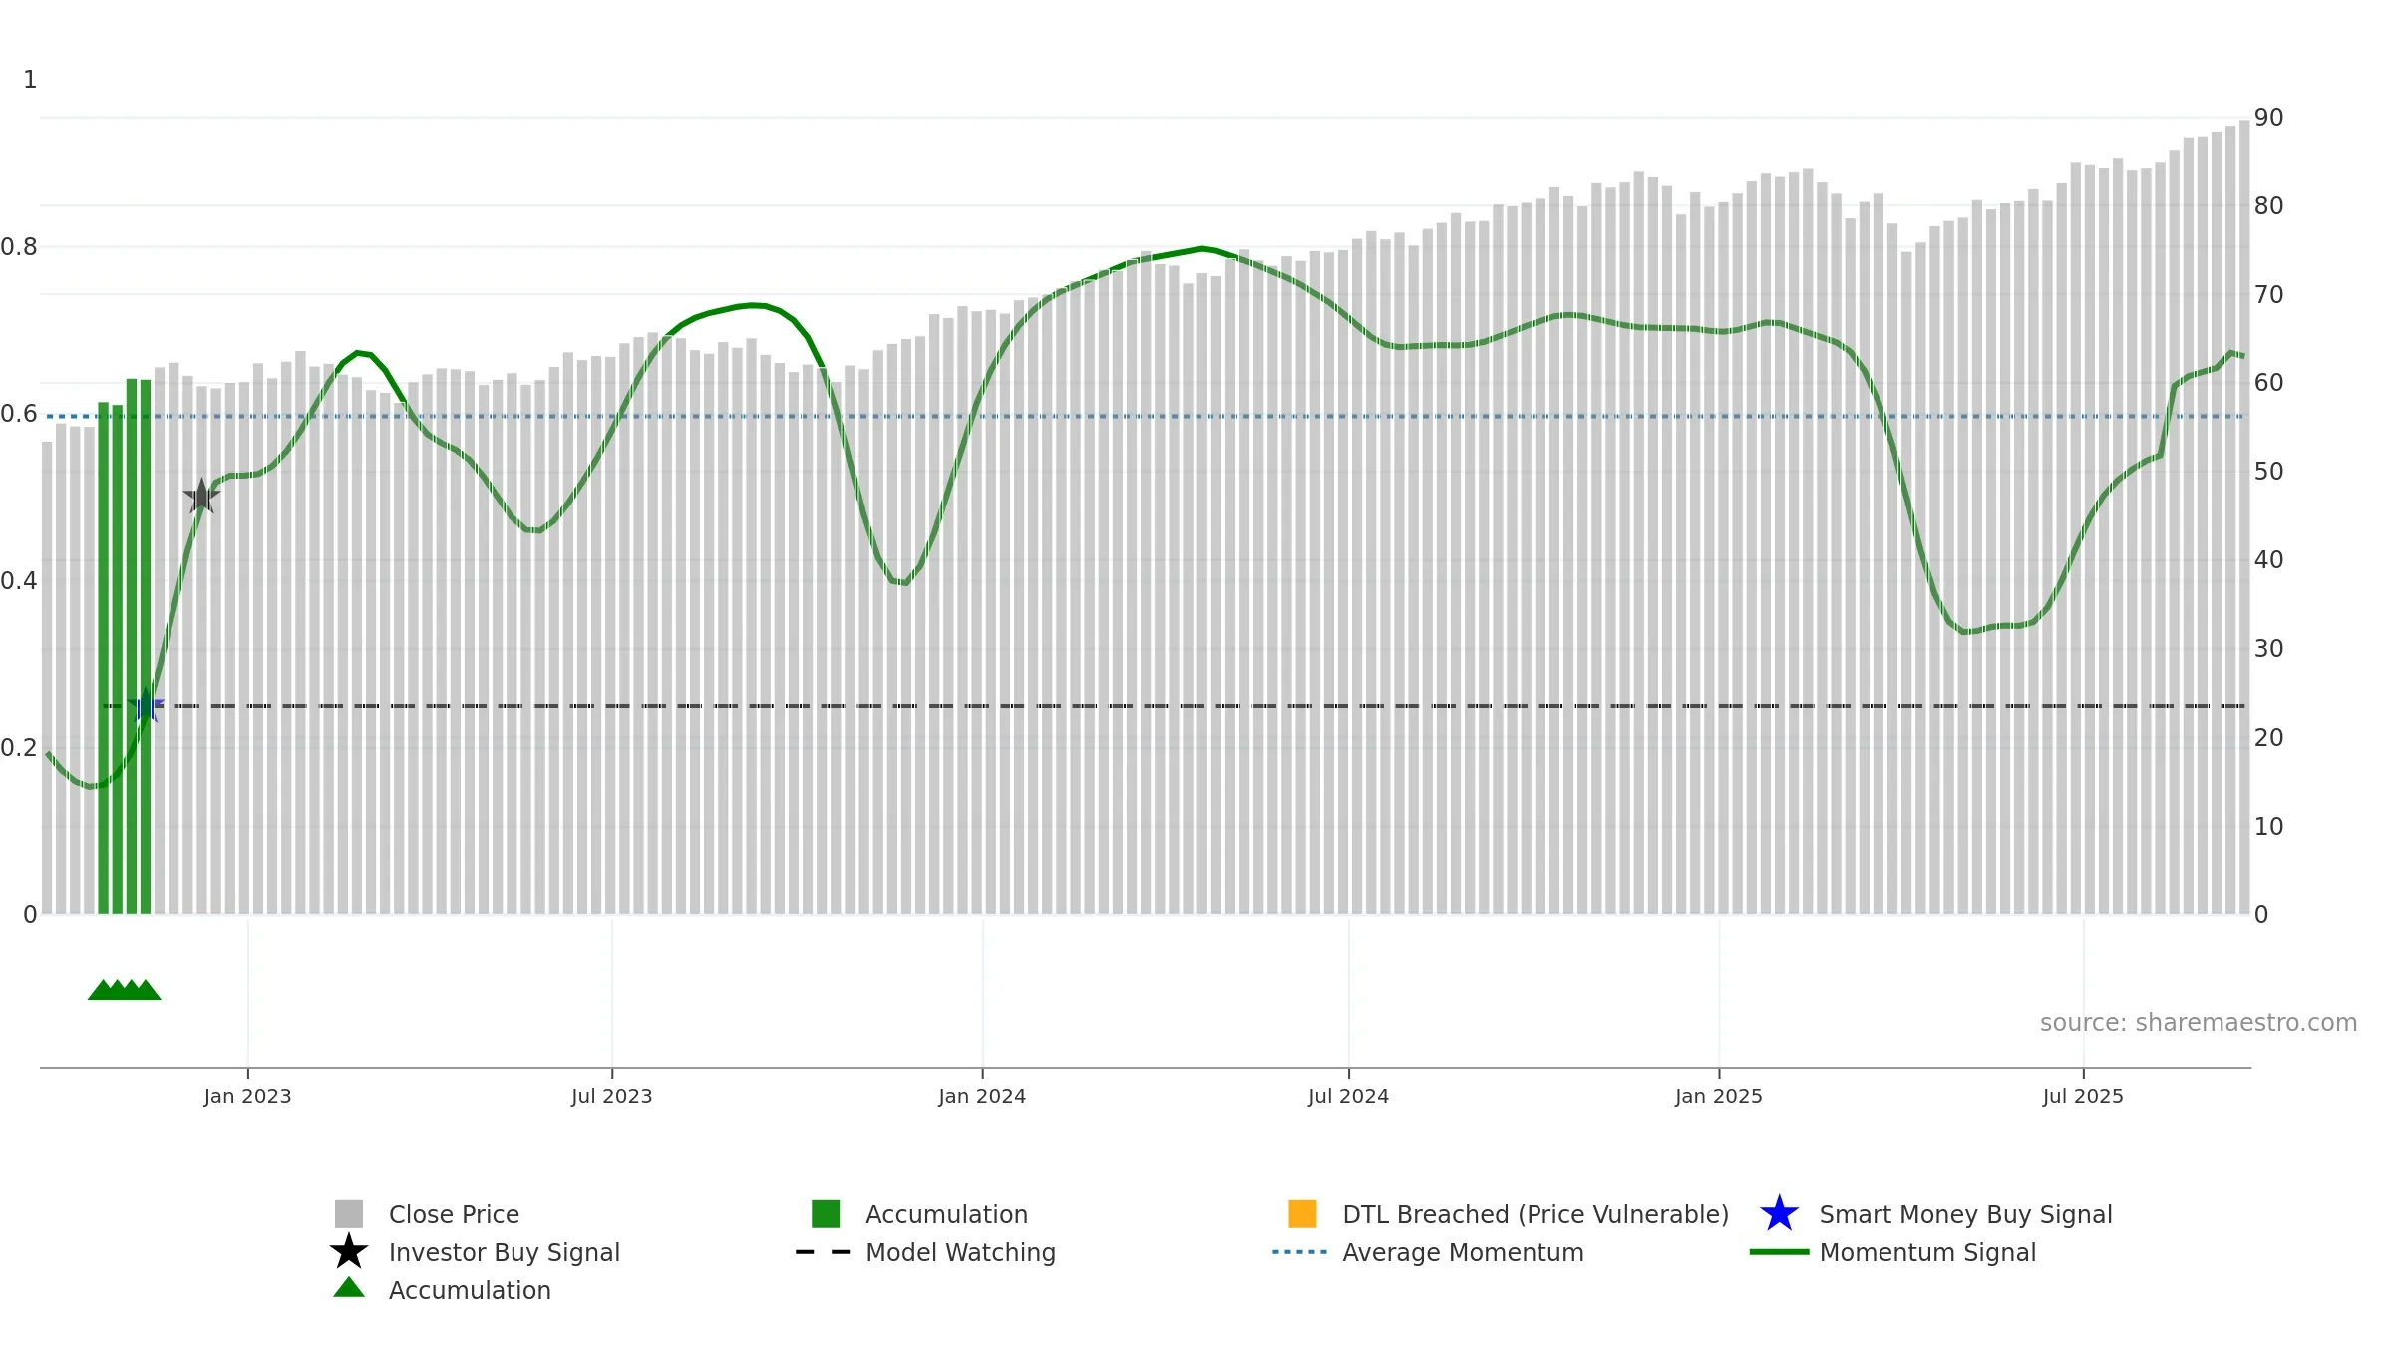This screenshot has height=1346, width=2393.
Task: Click the Jan 2024 axis label
Action: tap(982, 1097)
